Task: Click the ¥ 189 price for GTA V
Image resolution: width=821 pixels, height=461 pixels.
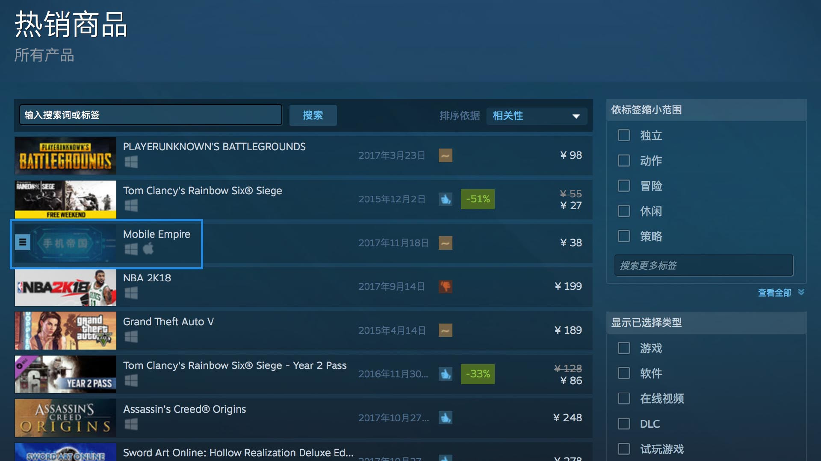Action: (x=568, y=330)
